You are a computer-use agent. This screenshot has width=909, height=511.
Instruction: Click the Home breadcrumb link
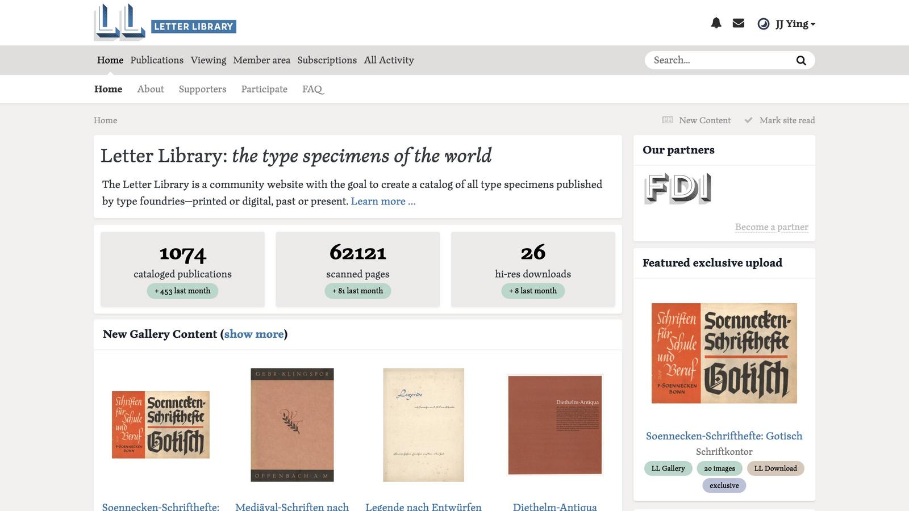[106, 120]
